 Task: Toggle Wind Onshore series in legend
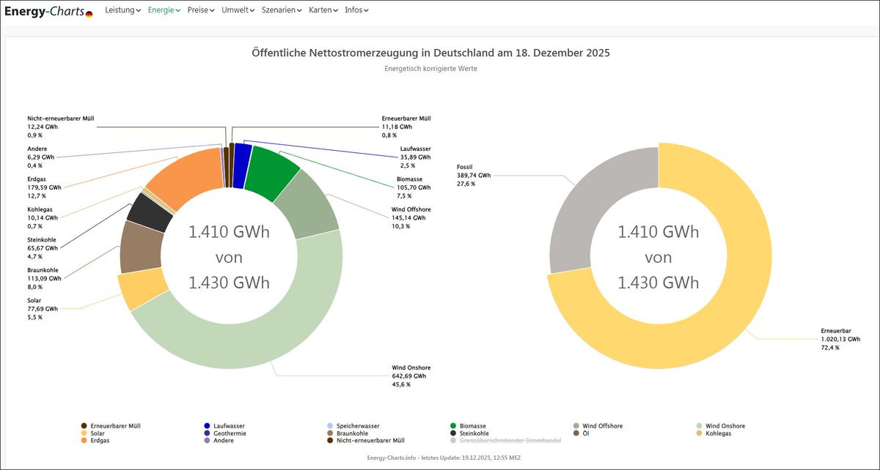pos(725,426)
